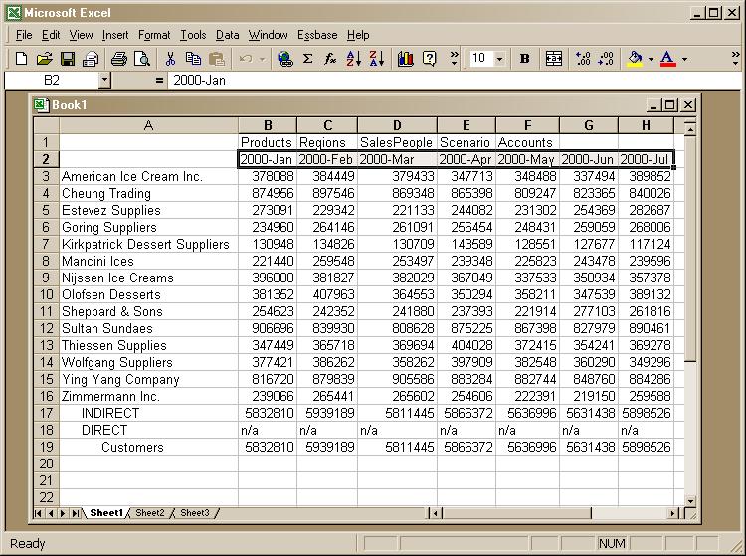Click the Decrease Decimal icon
The image size is (746, 556).
606,59
